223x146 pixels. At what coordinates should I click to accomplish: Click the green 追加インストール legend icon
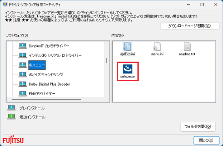(11, 117)
